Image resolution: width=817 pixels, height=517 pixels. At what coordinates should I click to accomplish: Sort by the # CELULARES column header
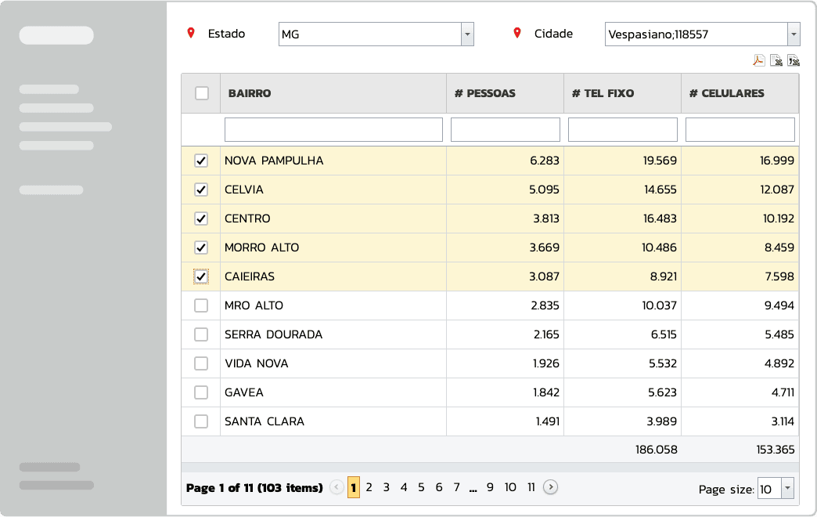tap(726, 93)
